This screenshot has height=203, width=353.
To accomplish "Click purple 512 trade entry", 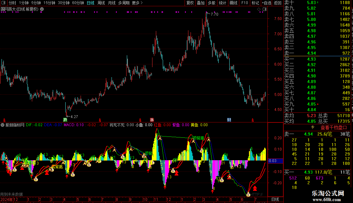I will point(293,178).
